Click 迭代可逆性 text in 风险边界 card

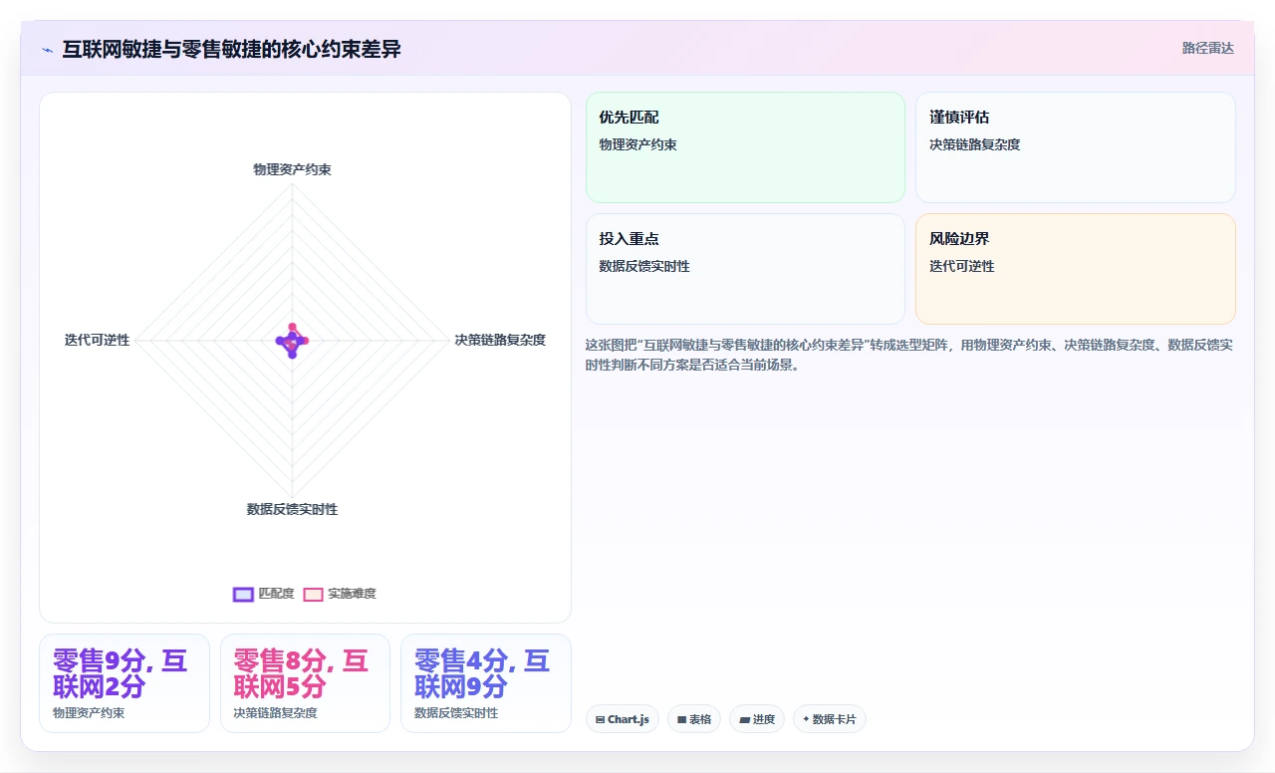tap(962, 266)
